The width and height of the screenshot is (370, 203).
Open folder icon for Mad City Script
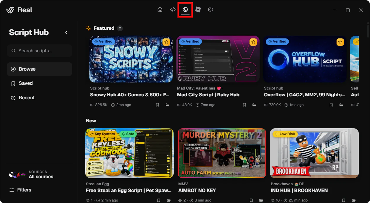[254, 105]
